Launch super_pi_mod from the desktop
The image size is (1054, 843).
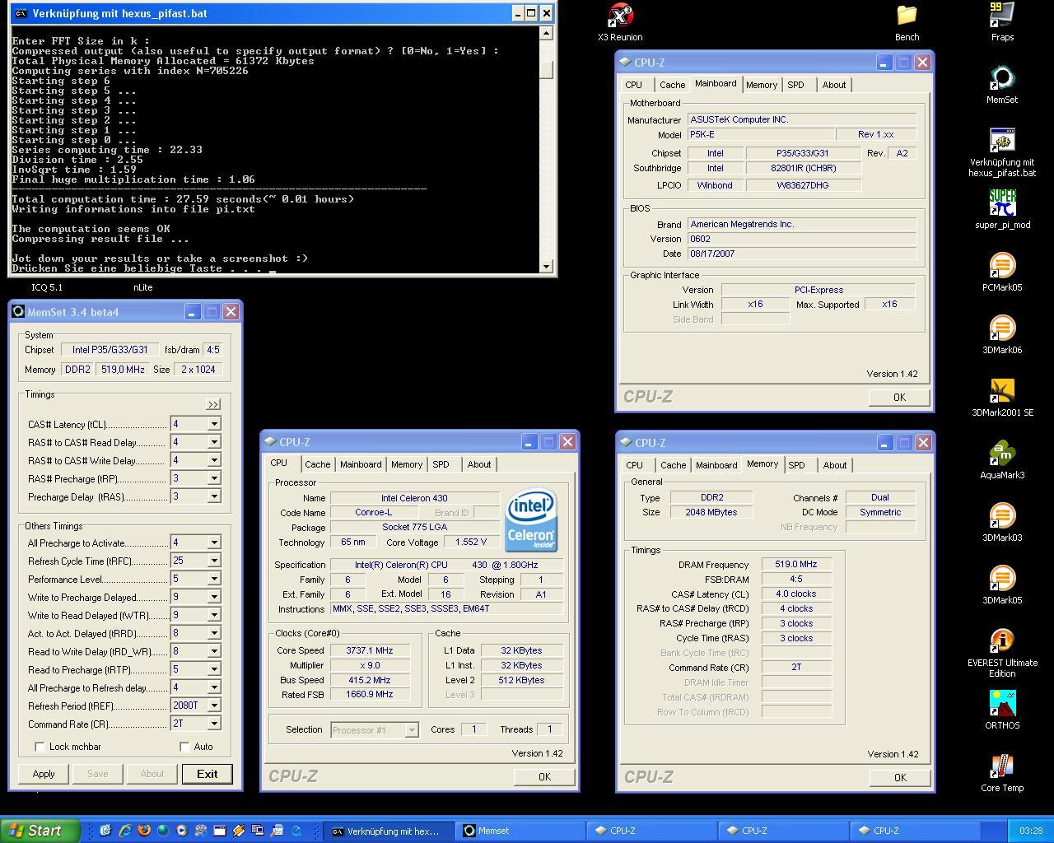tap(1002, 210)
